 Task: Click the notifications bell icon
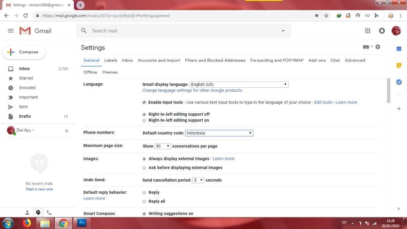382,31
